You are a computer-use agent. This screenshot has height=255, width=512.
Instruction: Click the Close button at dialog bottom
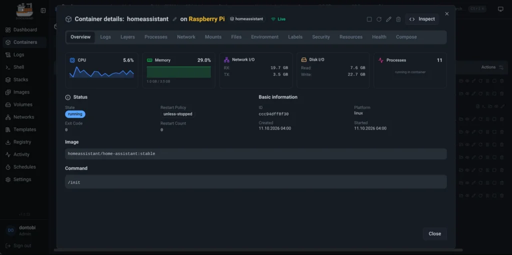(434, 234)
